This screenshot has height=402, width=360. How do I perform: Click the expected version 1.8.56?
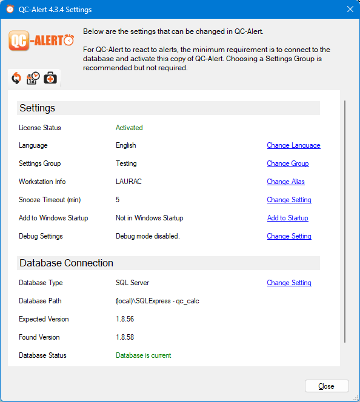[125, 319]
